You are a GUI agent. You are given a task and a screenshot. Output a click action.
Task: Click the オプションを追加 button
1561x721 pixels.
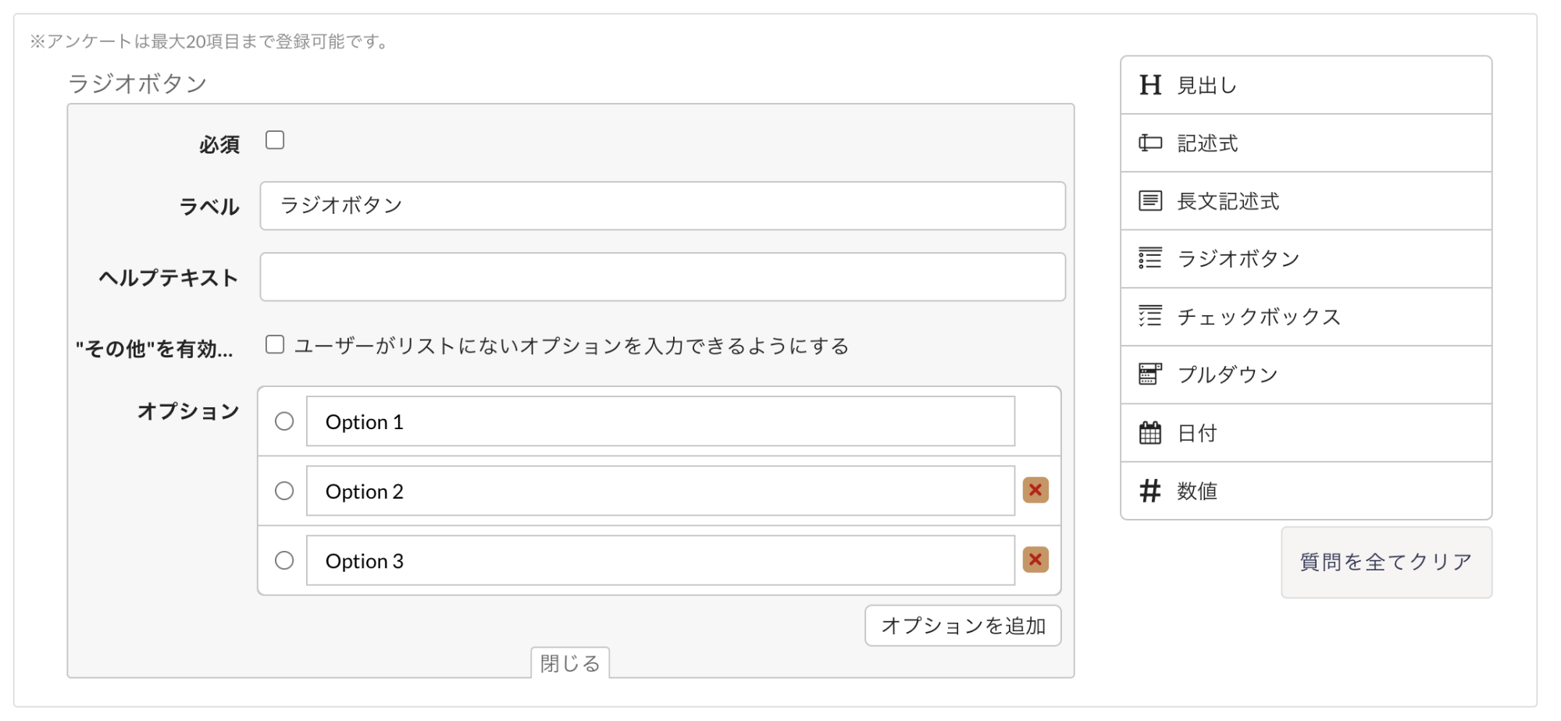[x=963, y=626]
